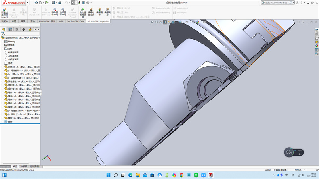
Task: Click the Windows Start button on taskbar
Action: click(108, 175)
